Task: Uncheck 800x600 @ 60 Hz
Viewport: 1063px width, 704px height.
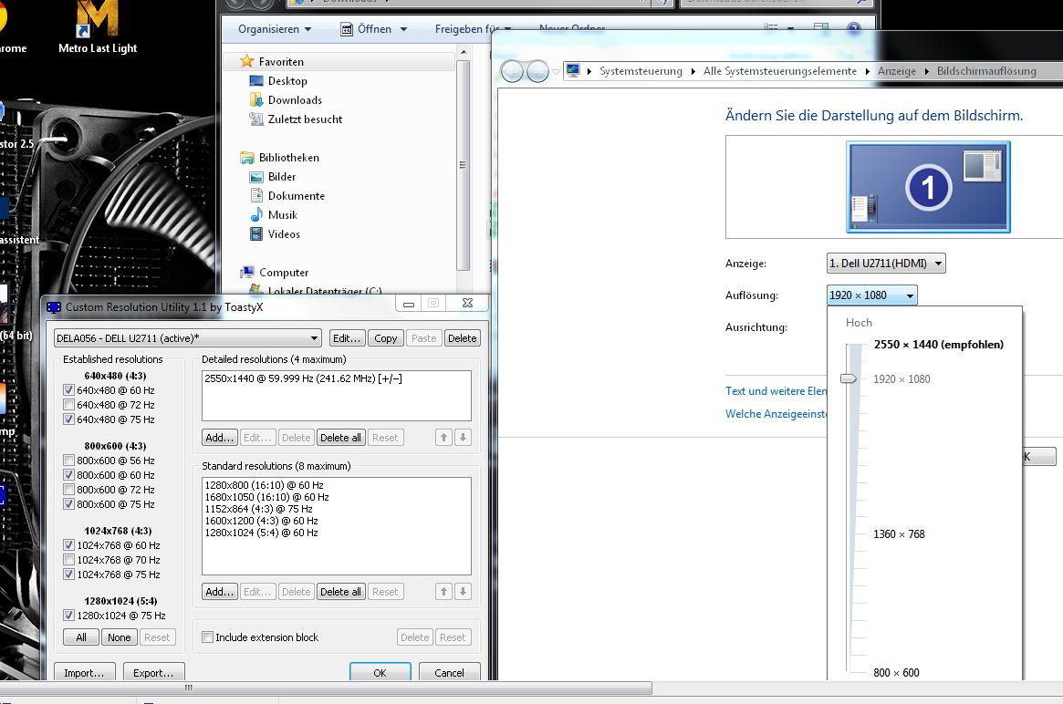Action: [x=68, y=475]
